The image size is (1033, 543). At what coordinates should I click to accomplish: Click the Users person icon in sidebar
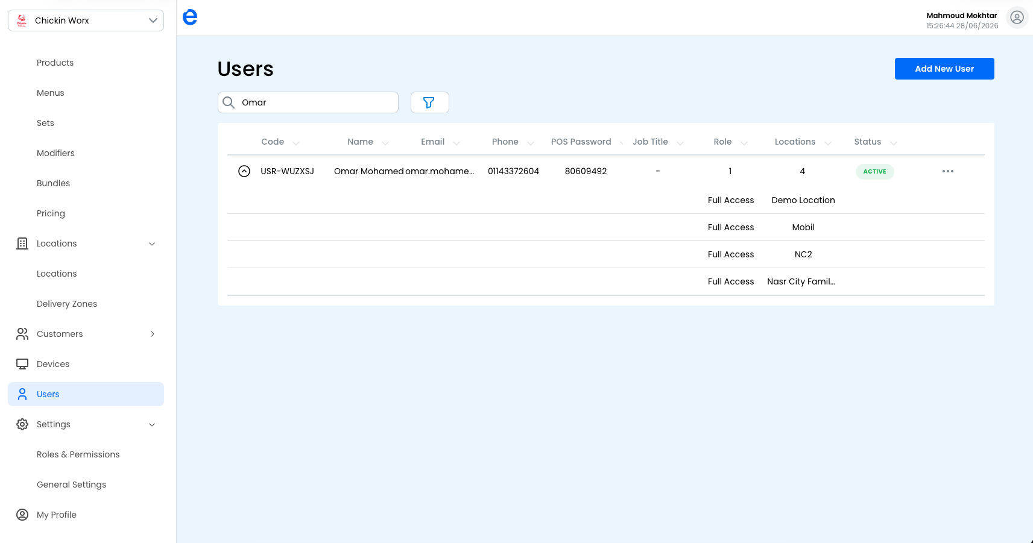click(22, 394)
